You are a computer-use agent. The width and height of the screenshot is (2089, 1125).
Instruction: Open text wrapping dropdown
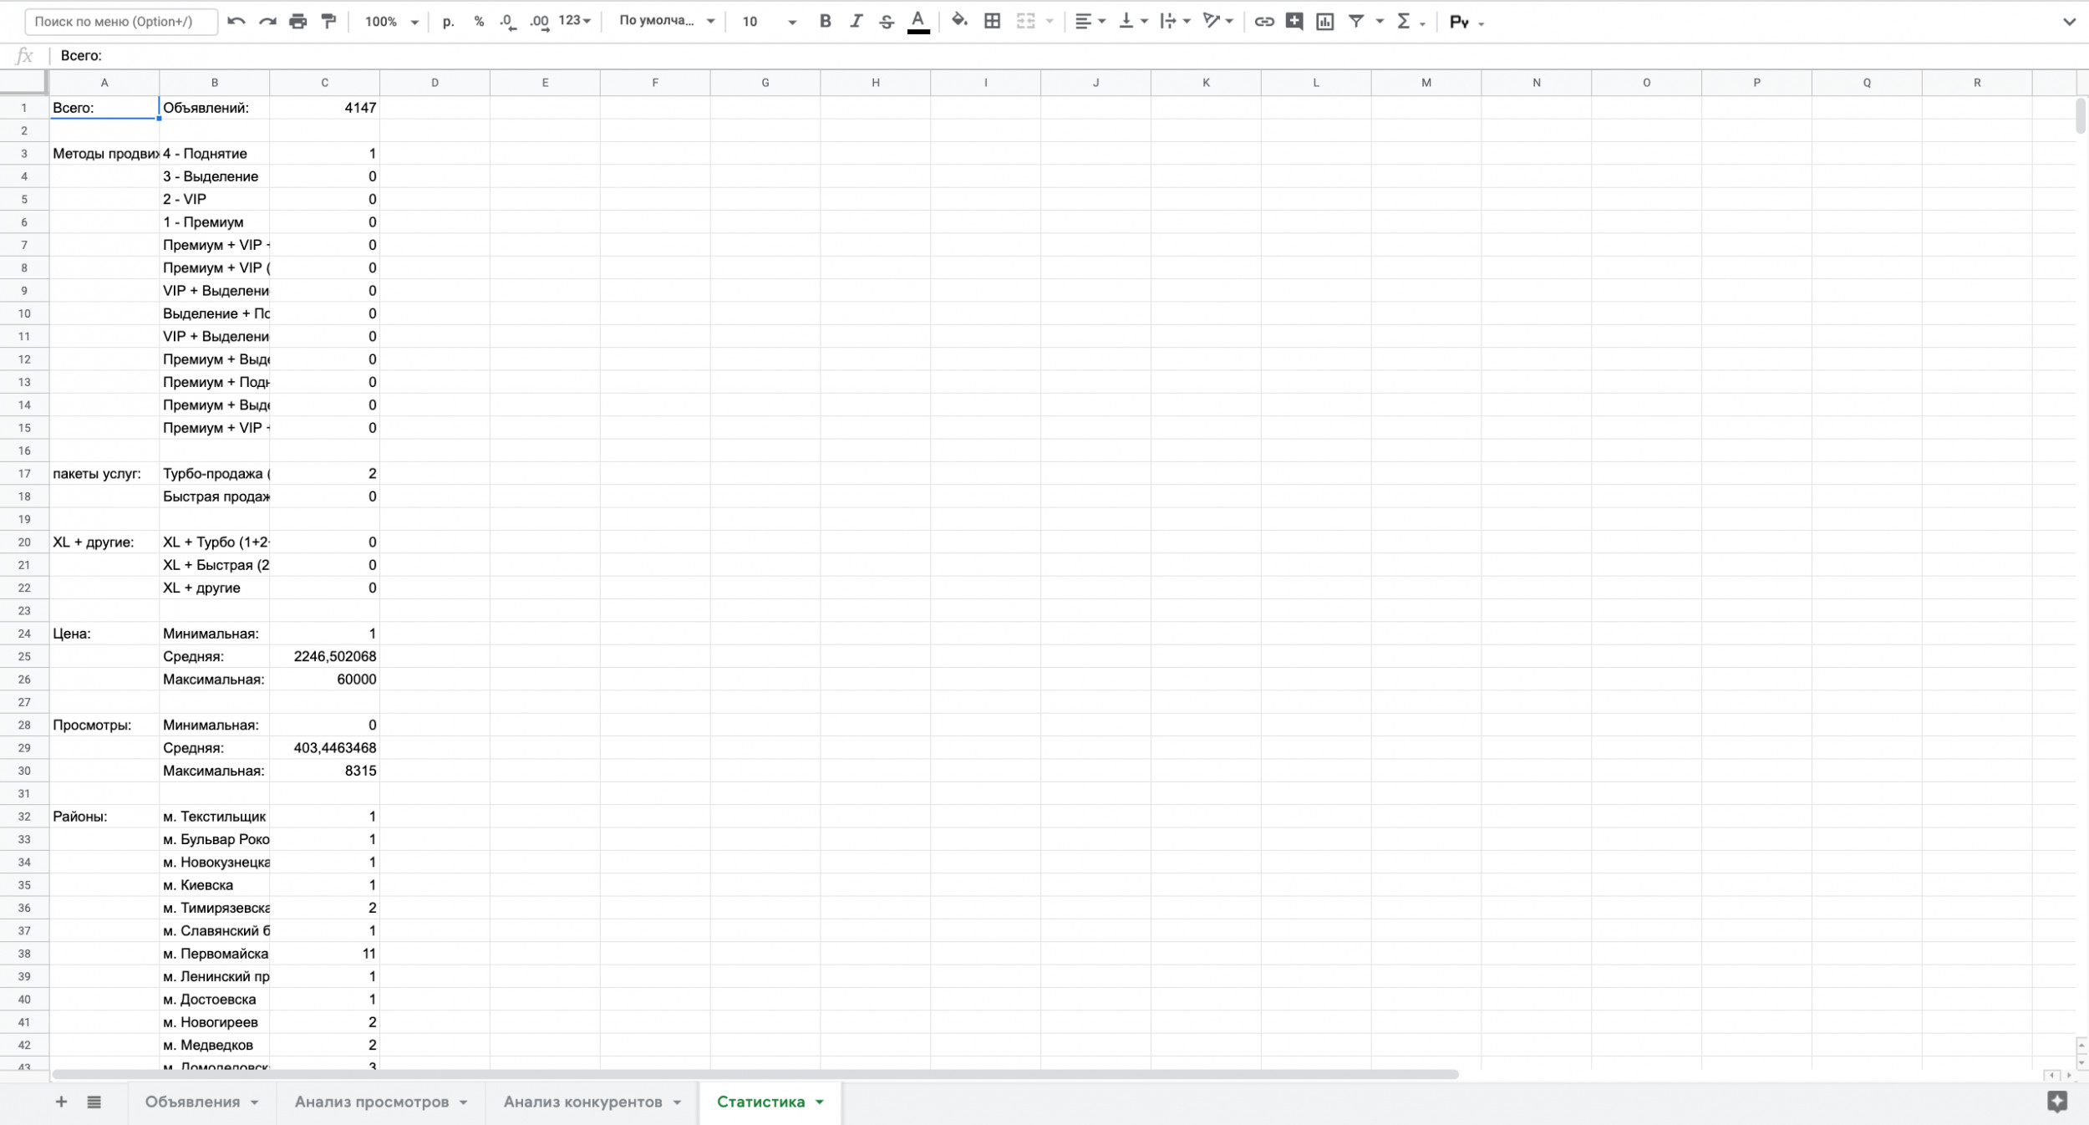1175,22
